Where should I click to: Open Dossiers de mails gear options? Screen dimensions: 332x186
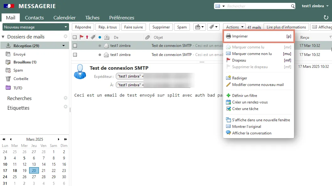(66, 37)
